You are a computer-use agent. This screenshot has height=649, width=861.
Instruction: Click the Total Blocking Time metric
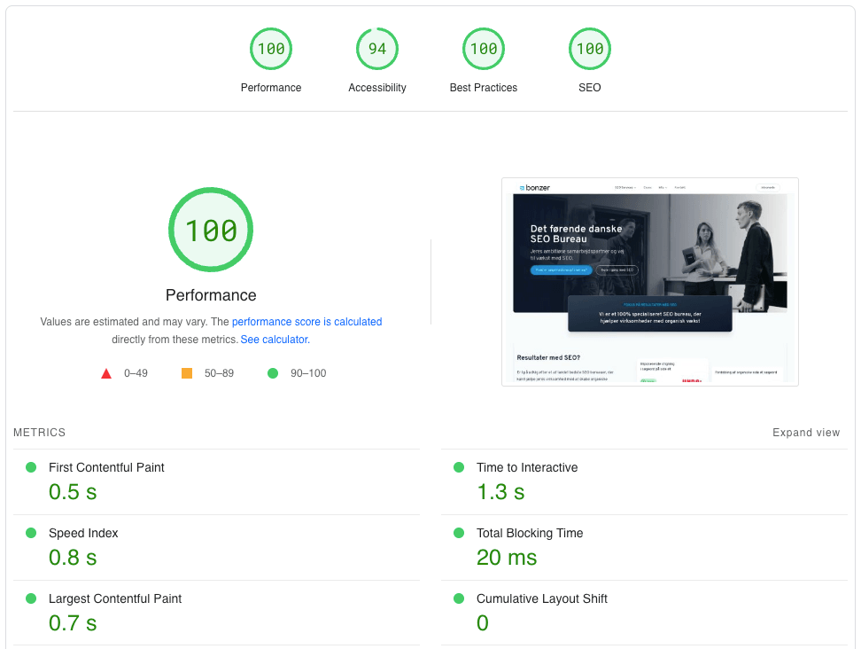529,533
